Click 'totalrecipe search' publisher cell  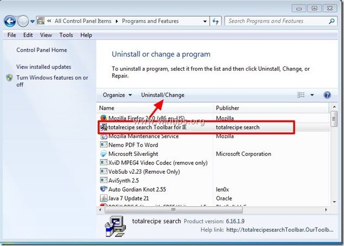coord(238,127)
